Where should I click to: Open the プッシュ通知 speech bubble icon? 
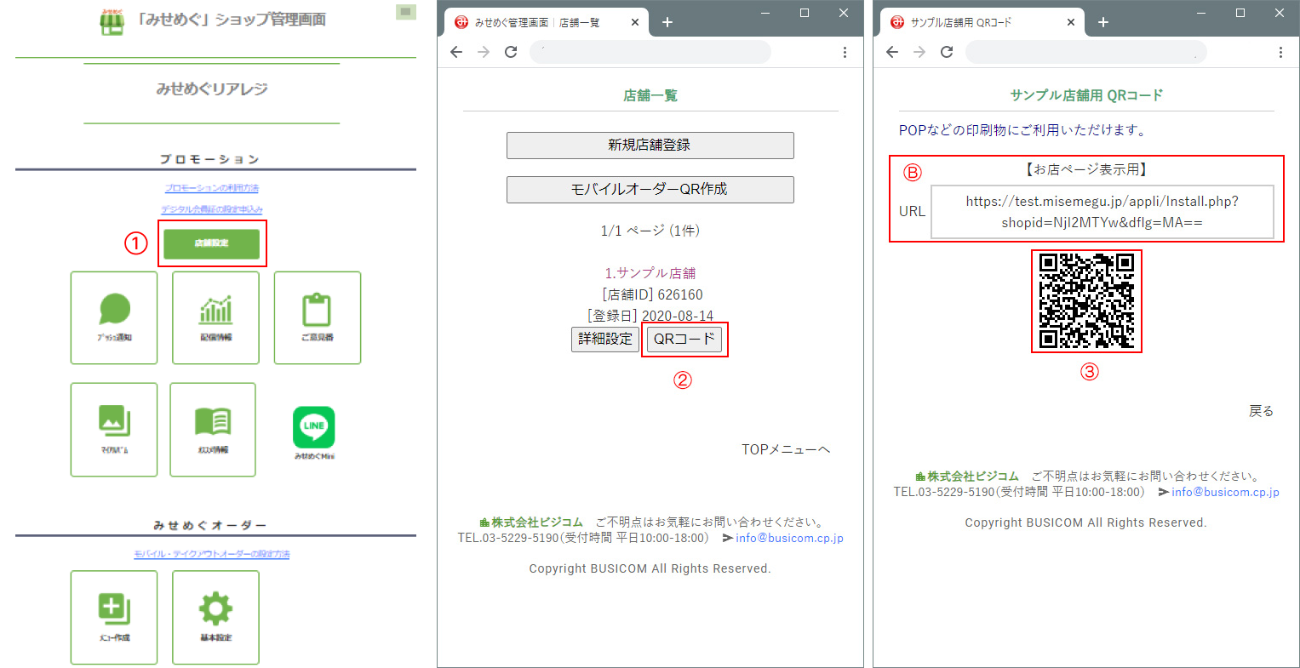click(x=114, y=317)
